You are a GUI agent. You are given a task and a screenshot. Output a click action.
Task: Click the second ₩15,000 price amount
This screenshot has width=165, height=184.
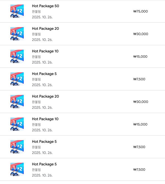[x=140, y=124]
